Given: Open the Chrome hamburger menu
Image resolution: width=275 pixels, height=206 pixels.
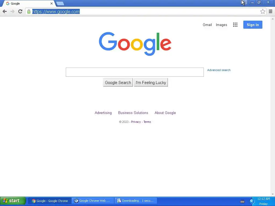Looking at the screenshot, I should (270, 12).
